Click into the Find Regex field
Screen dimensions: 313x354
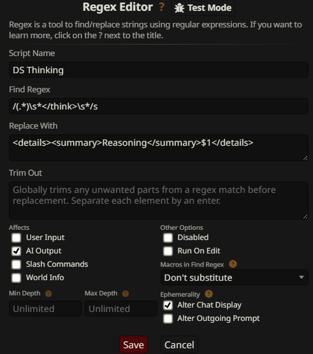click(159, 106)
